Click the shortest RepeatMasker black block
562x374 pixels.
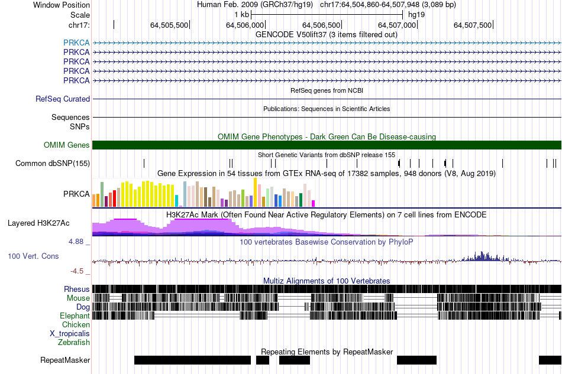coord(263,360)
